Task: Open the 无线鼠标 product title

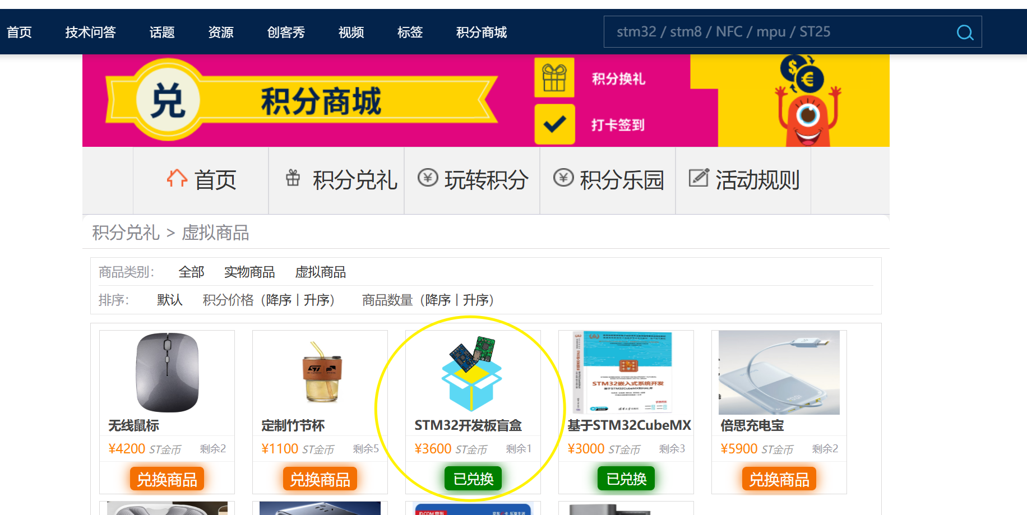Action: [134, 426]
